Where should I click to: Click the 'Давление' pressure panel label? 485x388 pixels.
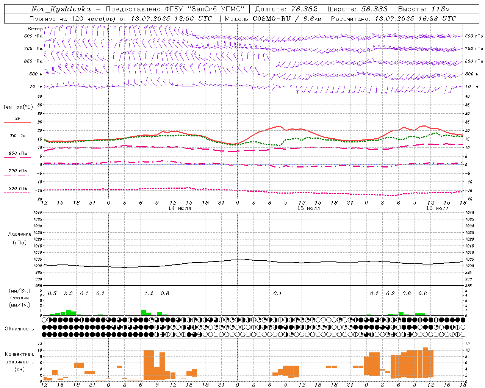click(x=20, y=234)
